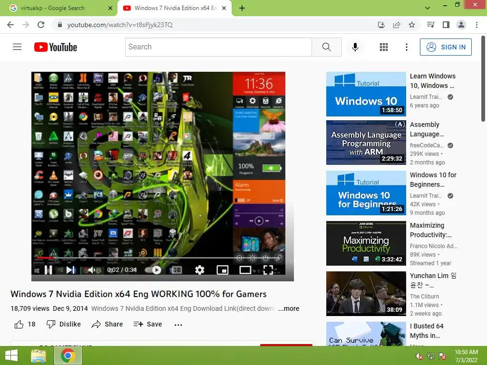This screenshot has height=365, width=487.
Task: Go forward in browser history
Action: (26, 25)
